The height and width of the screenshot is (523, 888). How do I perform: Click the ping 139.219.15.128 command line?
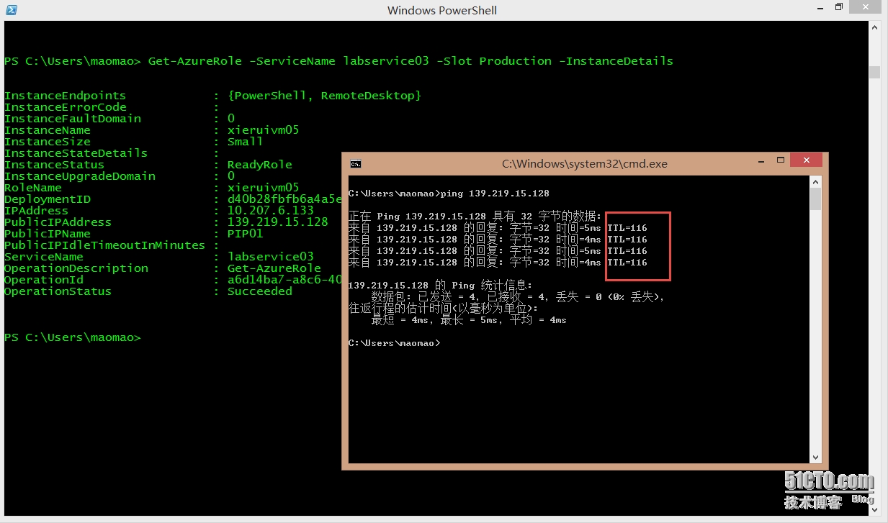(449, 194)
